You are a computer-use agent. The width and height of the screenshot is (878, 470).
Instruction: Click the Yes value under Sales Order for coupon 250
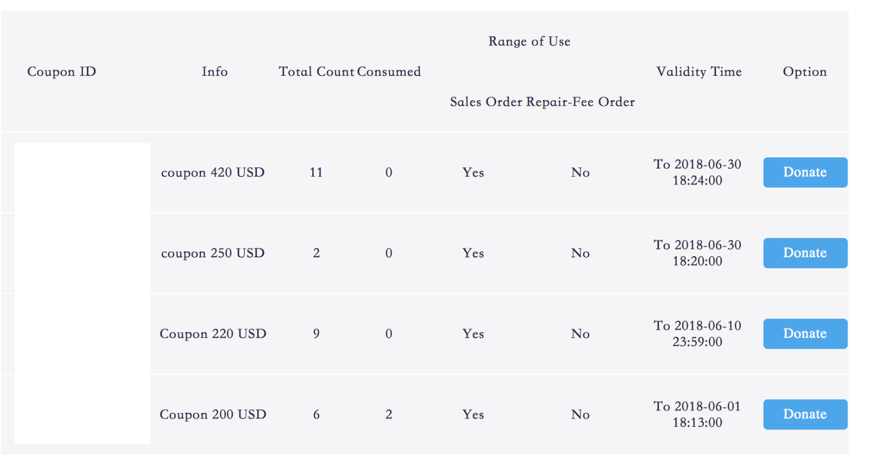click(x=472, y=253)
